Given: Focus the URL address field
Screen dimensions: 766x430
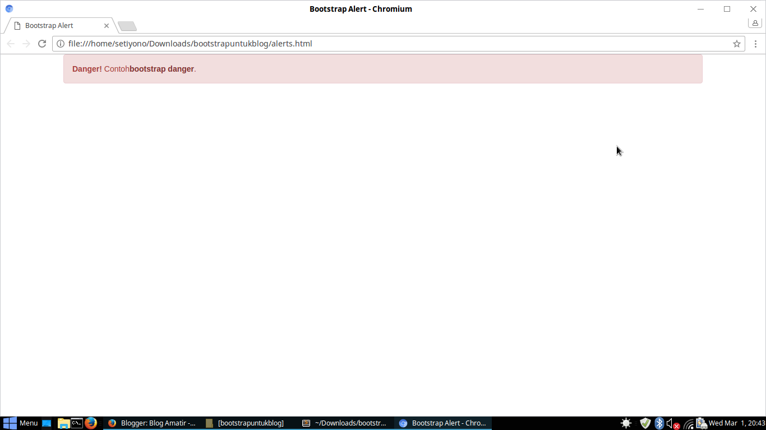Looking at the screenshot, I should pos(398,44).
